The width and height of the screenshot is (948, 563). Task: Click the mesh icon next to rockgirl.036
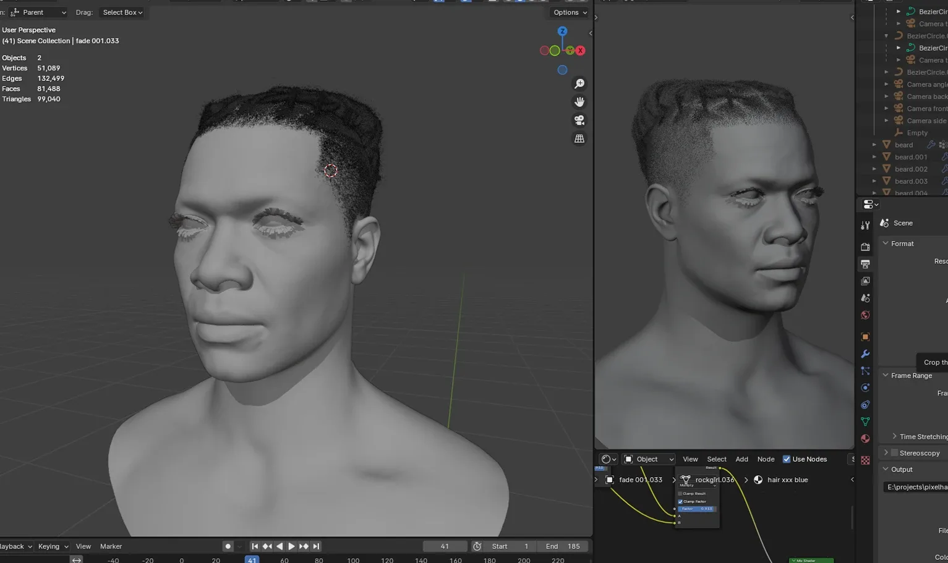[x=685, y=480]
